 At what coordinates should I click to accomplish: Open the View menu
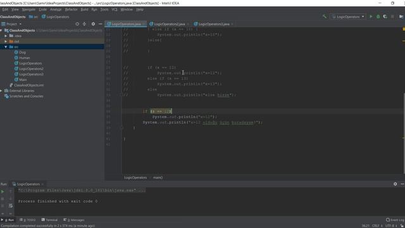point(15,9)
